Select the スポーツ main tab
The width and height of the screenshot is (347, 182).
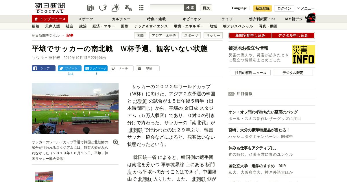(86, 19)
